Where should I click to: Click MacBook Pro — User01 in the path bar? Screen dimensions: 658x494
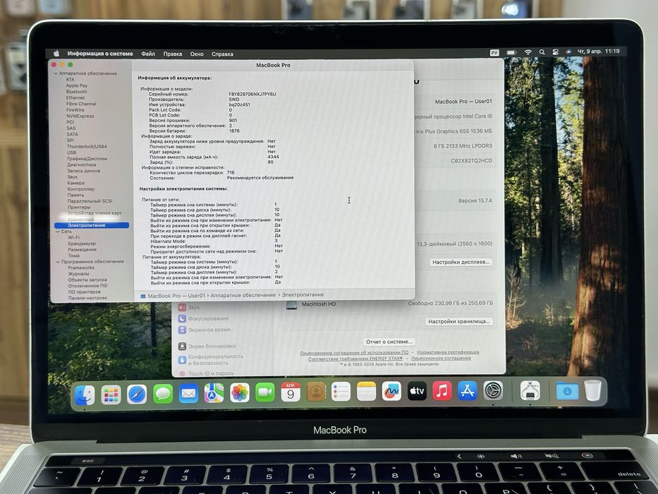[173, 296]
